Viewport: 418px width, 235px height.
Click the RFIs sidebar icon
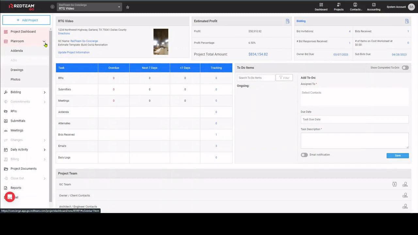click(x=6, y=111)
